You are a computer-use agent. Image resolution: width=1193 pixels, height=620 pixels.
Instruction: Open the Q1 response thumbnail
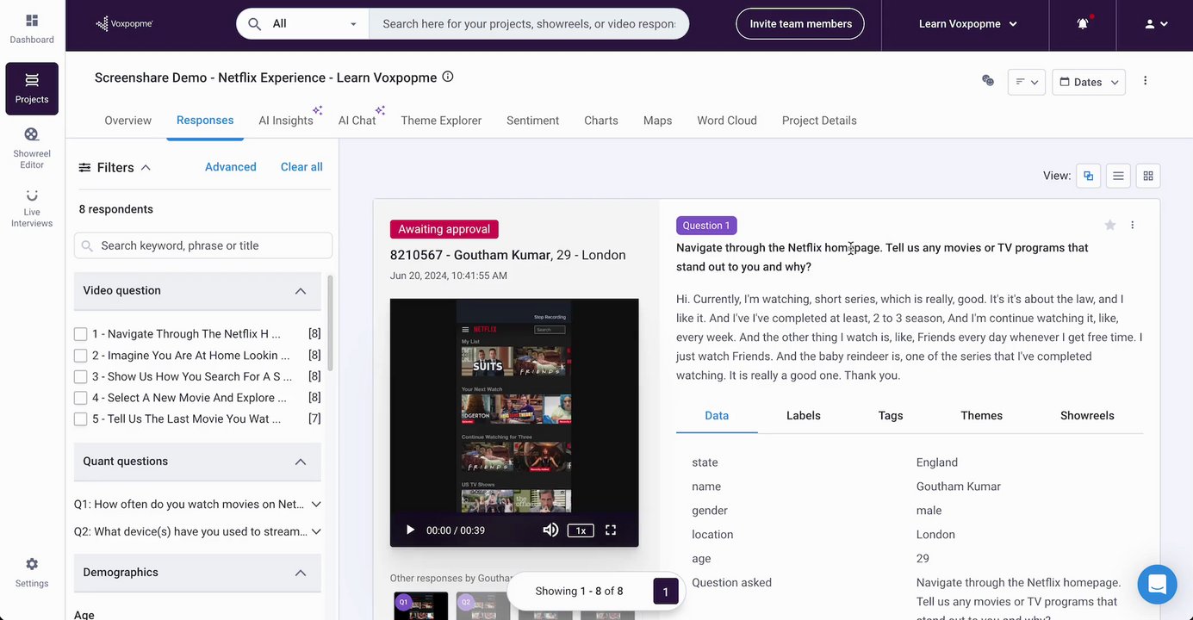[421, 605]
